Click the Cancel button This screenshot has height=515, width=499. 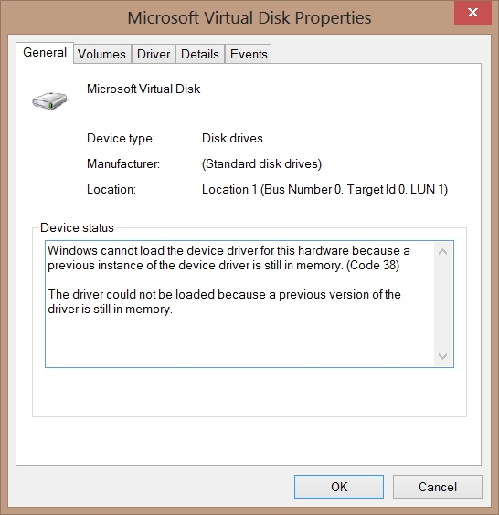coord(438,487)
